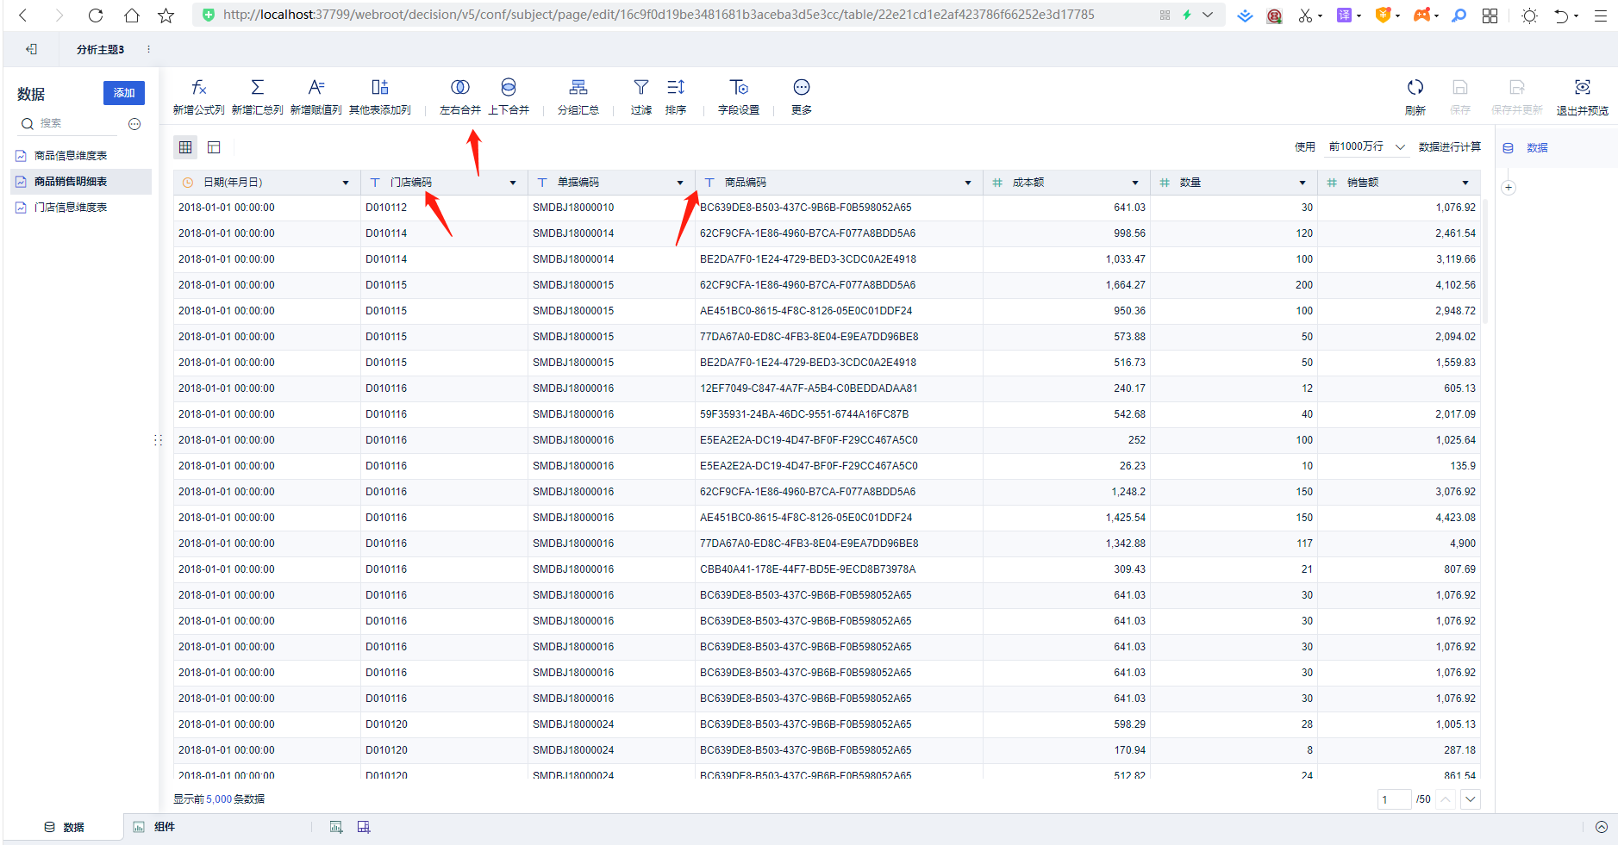
Task: Click the T type icon of 门店编码 column
Action: [x=375, y=183]
